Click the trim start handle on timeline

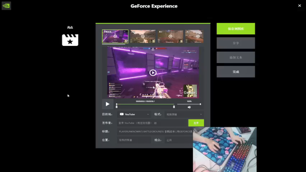[x=117, y=107]
